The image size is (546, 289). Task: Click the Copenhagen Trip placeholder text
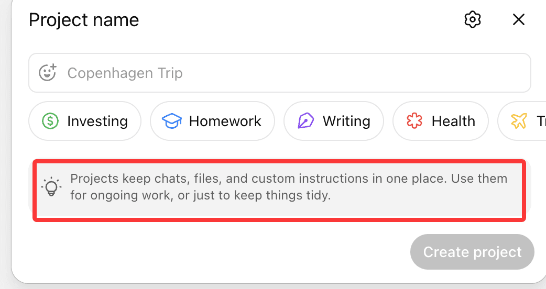click(x=125, y=73)
